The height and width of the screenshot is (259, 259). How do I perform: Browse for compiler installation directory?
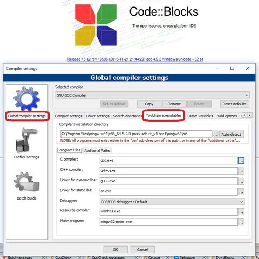tap(215, 135)
